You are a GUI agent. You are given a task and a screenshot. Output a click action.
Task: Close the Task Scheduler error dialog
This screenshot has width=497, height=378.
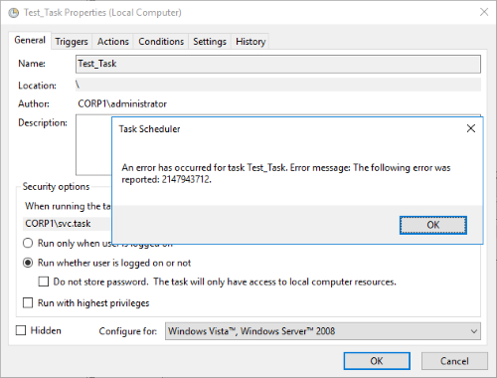pos(471,128)
